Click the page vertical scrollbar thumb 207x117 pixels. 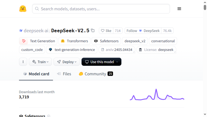(205, 7)
